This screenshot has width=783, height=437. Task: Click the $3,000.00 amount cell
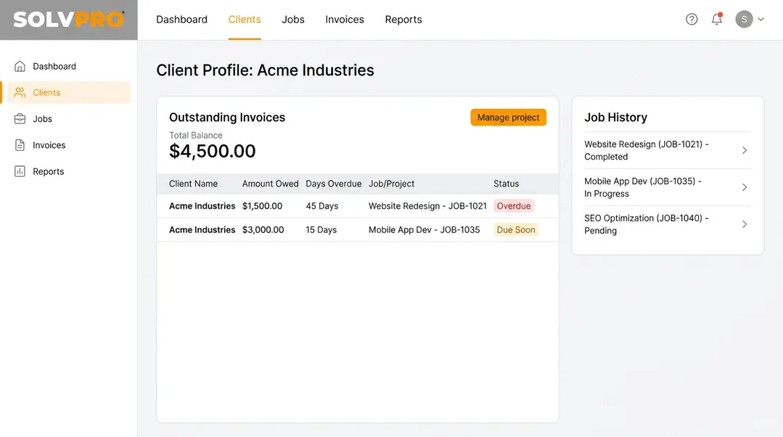(263, 230)
